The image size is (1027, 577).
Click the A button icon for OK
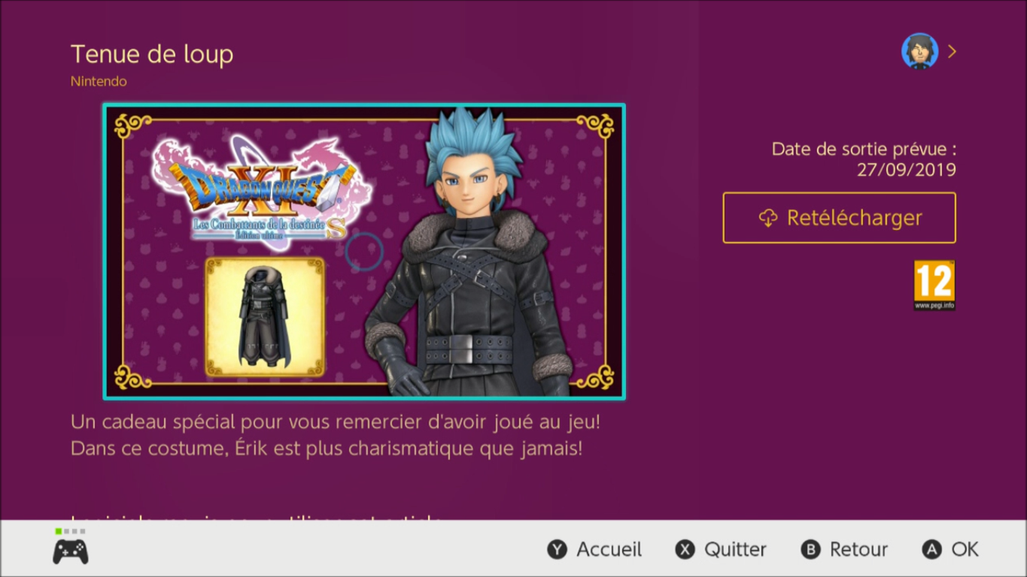coord(931,550)
